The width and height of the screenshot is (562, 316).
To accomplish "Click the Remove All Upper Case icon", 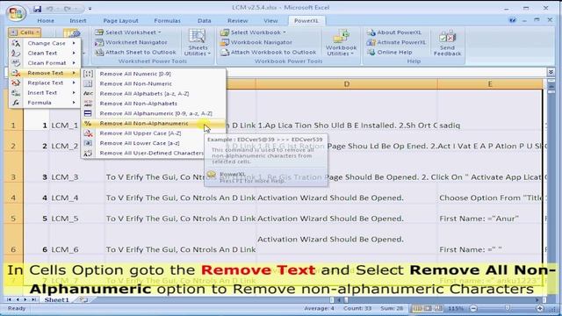I will click(x=88, y=133).
